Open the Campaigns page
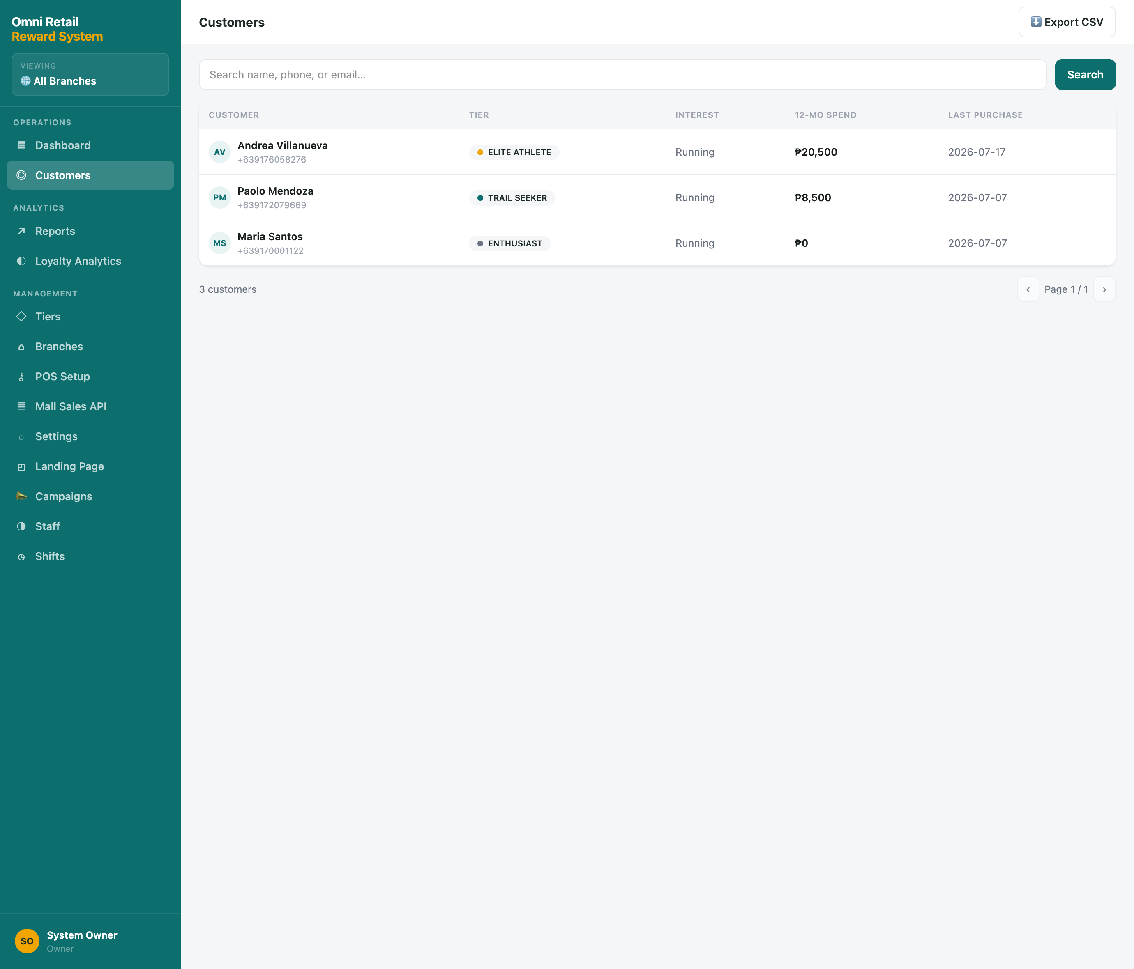 click(90, 496)
